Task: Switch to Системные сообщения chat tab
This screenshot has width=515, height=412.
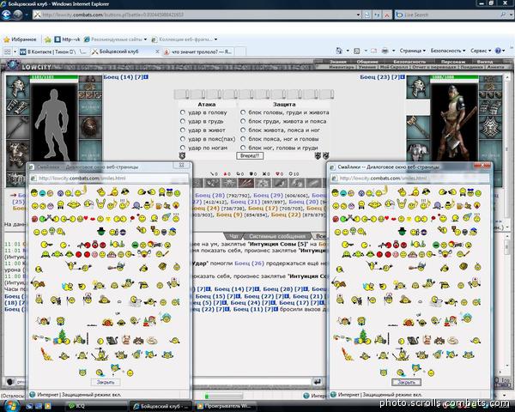Action: (277, 236)
